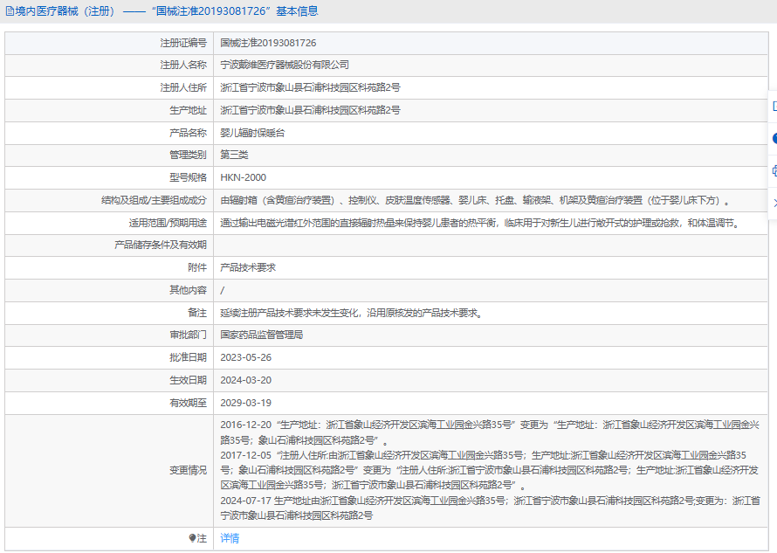
Task: Click the lightbulb icon beside 注
Action: [192, 538]
